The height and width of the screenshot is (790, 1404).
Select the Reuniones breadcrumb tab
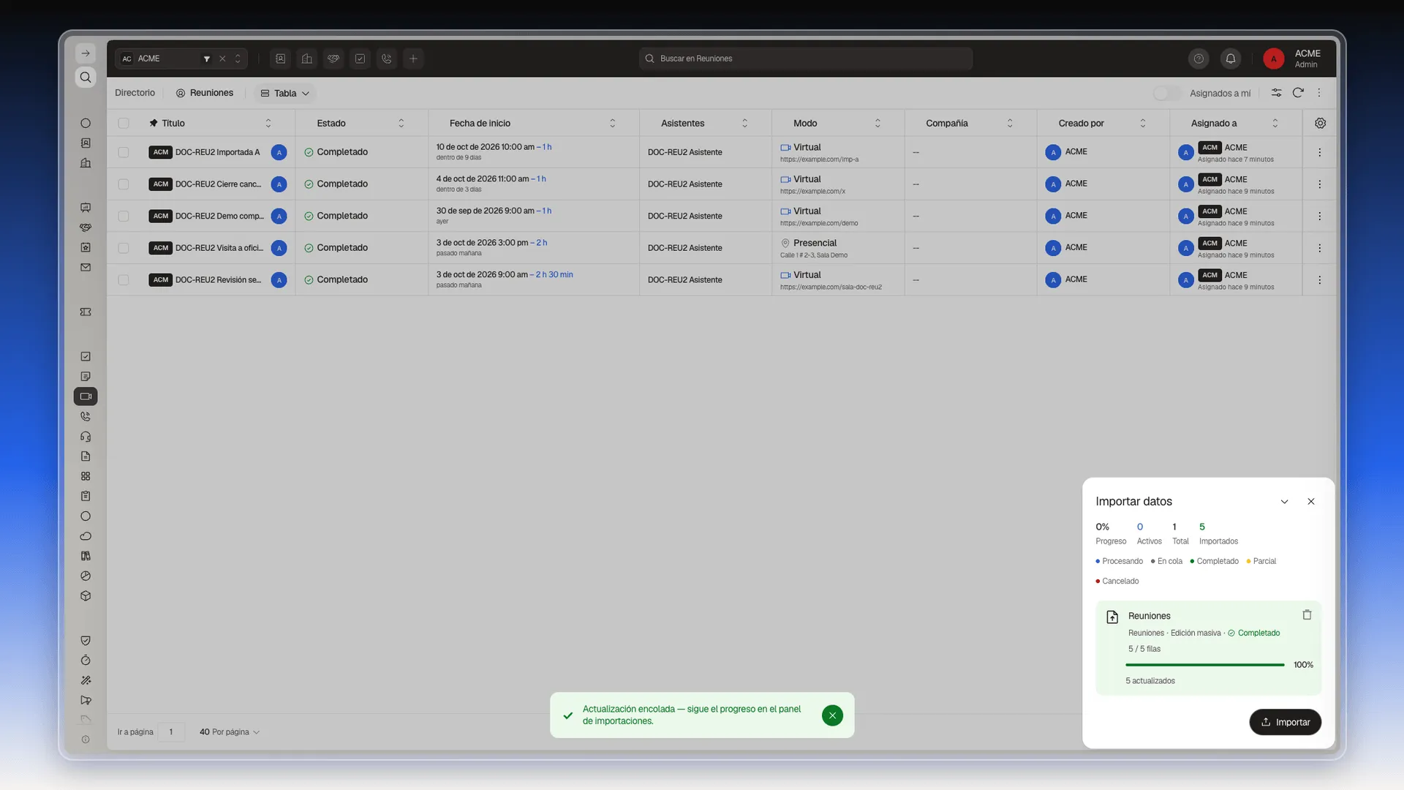205,93
